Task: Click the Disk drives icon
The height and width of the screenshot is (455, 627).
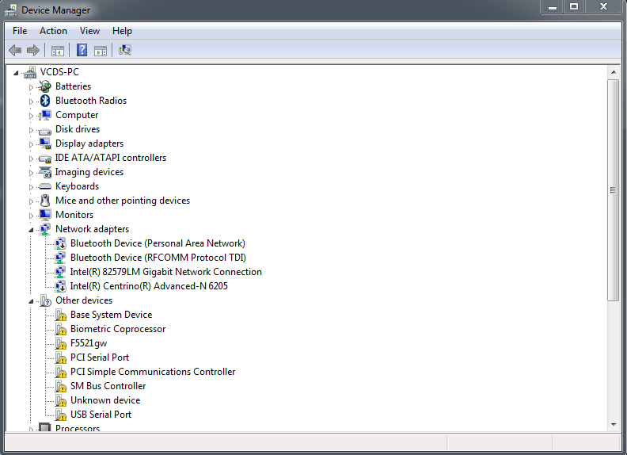Action: [45, 131]
